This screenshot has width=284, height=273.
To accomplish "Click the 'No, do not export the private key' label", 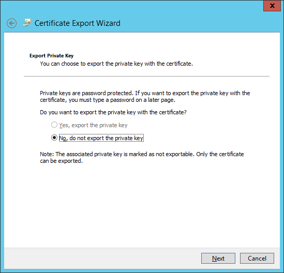I will pyautogui.click(x=101, y=138).
